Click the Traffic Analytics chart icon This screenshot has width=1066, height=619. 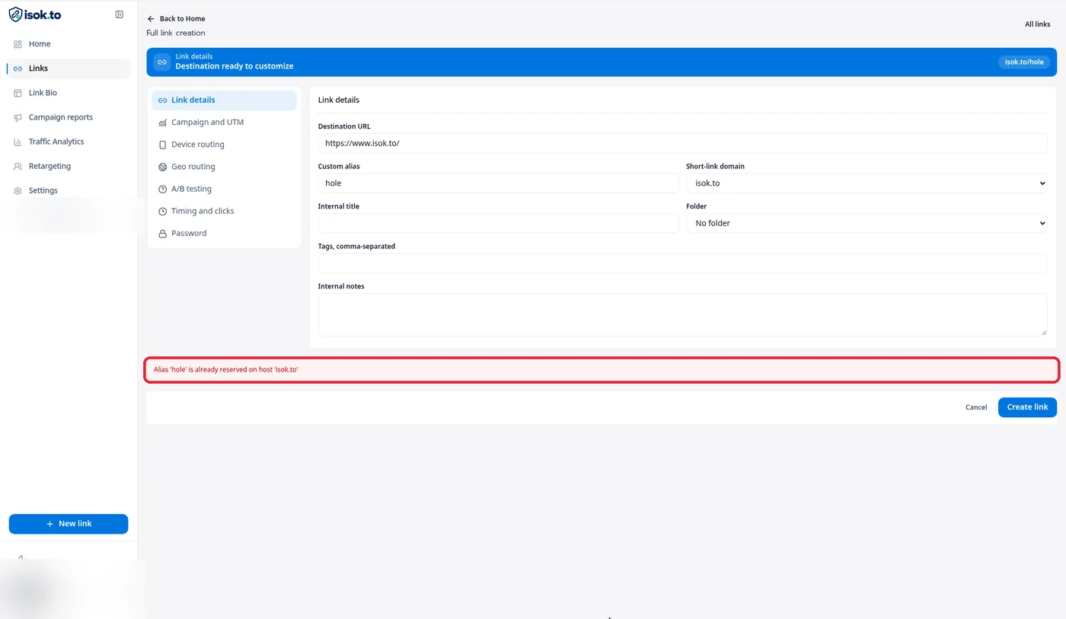tap(18, 142)
